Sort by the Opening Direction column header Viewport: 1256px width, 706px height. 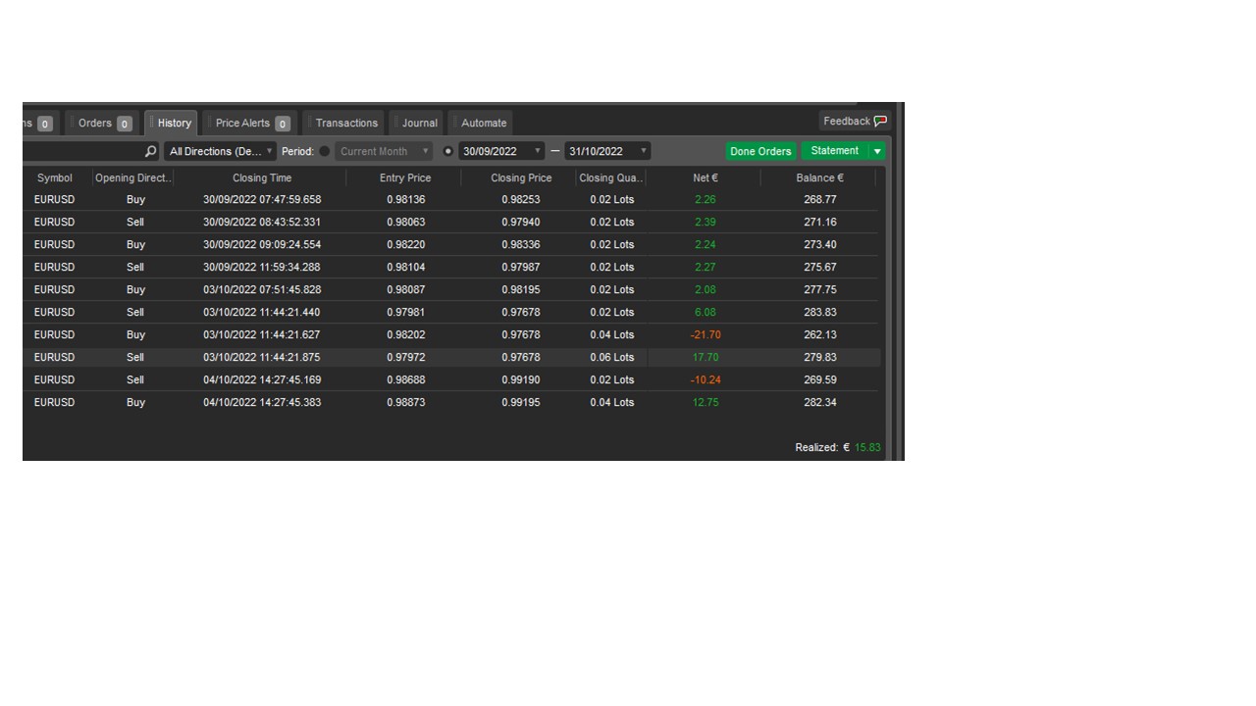133,177
